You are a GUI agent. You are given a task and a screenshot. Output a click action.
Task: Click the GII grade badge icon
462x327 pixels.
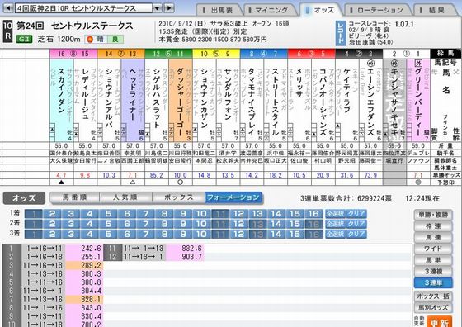pyautogui.click(x=24, y=39)
